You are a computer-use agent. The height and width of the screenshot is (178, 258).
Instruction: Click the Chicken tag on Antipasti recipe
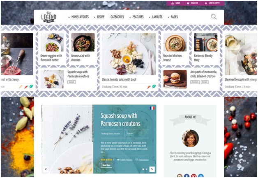click(x=195, y=82)
